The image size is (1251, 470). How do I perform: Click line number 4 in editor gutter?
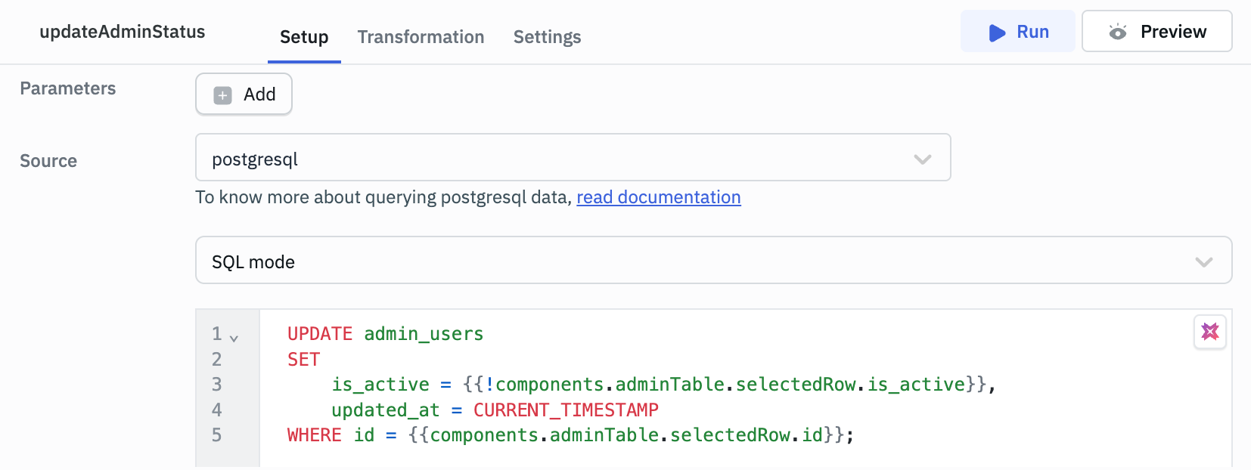pos(217,410)
